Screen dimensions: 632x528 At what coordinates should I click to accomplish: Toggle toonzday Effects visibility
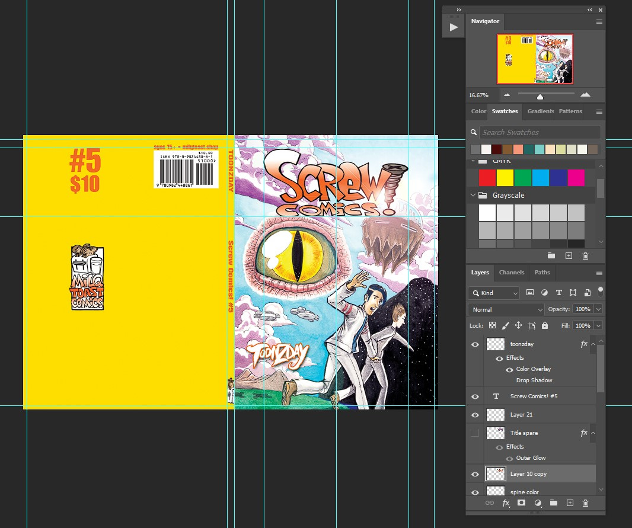point(499,358)
